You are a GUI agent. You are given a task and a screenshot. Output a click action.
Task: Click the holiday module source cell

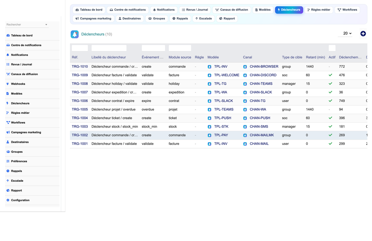[174, 84]
